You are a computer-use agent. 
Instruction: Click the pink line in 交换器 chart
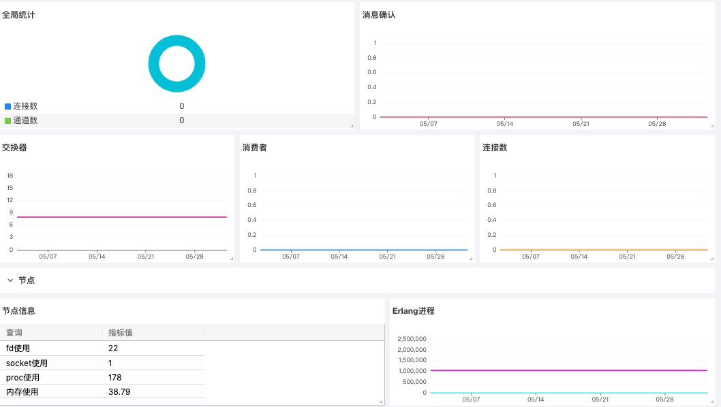(x=122, y=217)
